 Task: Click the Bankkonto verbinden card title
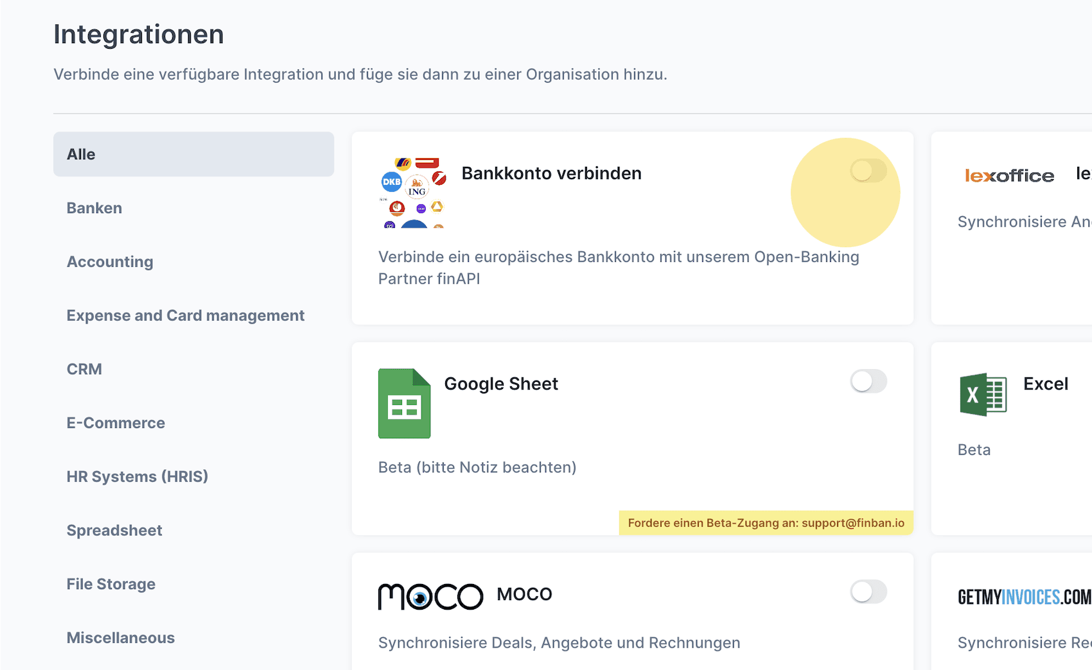pos(551,173)
